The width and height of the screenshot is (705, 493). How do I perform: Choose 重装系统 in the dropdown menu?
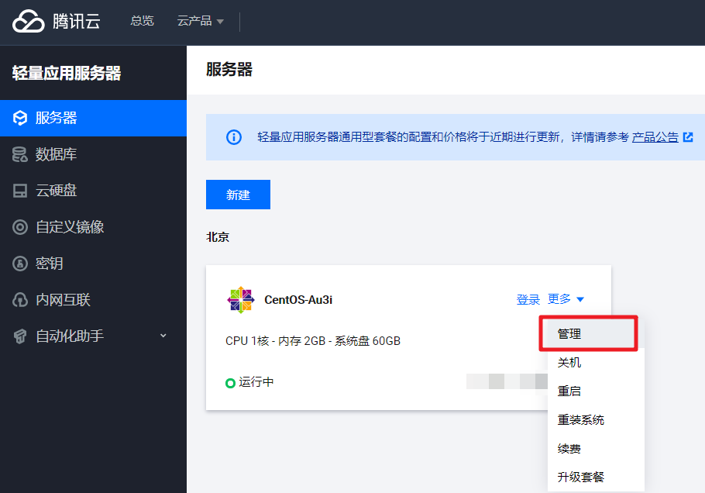596,420
